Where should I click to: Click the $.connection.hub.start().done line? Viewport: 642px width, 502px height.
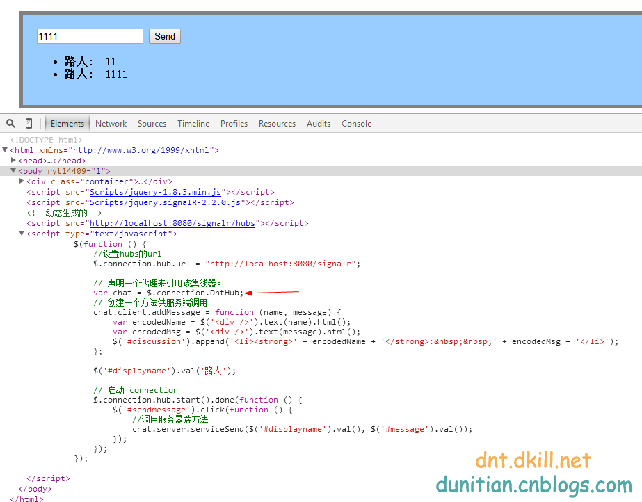tap(198, 400)
